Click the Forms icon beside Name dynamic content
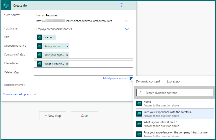216x140 pixels. 139,103
